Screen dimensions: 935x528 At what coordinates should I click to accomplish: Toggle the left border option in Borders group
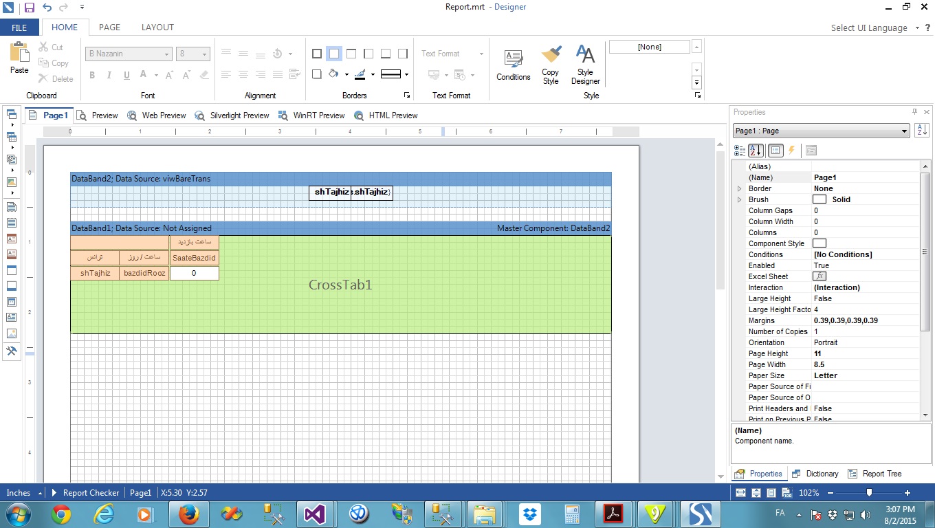point(368,54)
